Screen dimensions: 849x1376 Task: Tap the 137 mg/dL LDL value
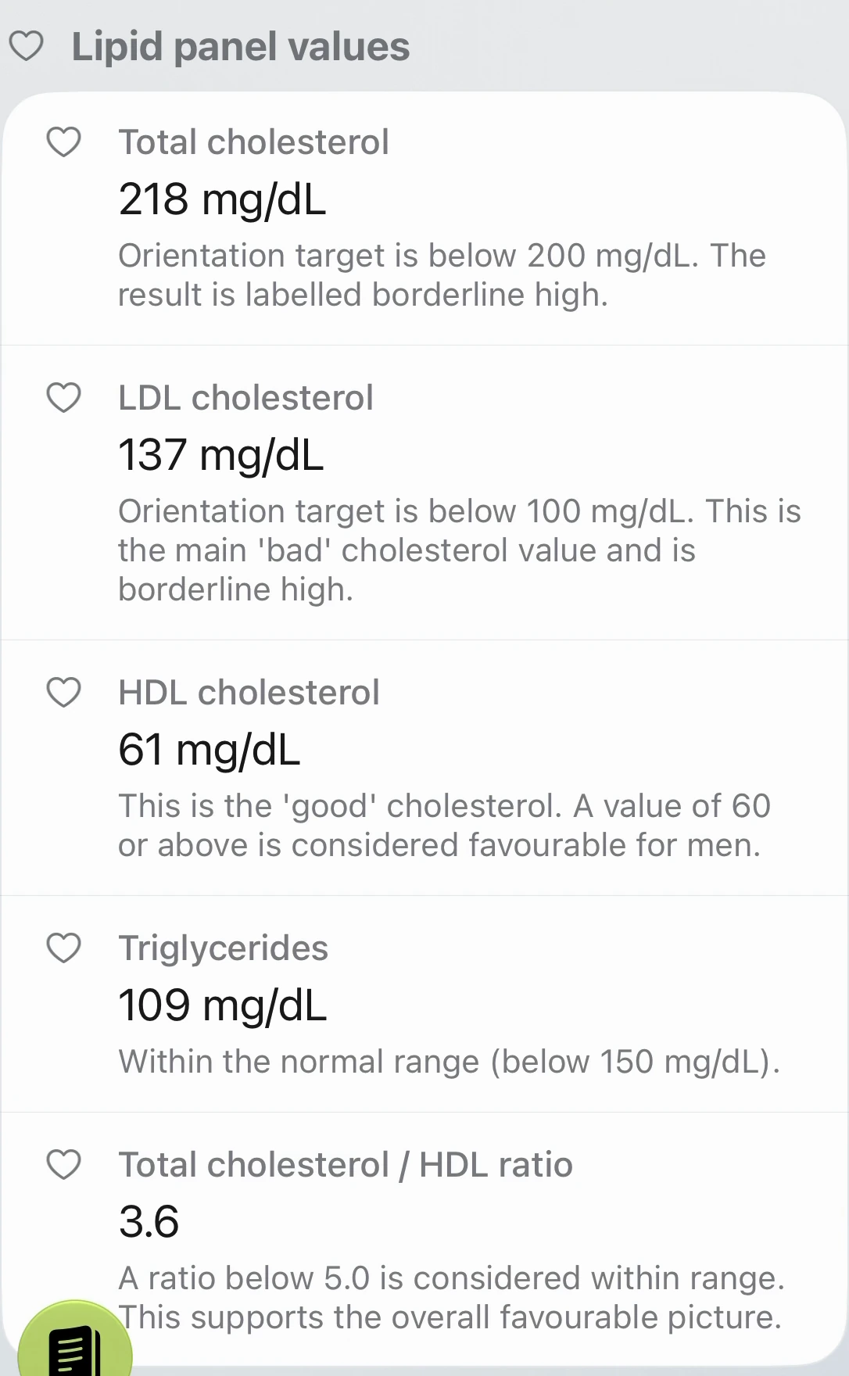[221, 454]
